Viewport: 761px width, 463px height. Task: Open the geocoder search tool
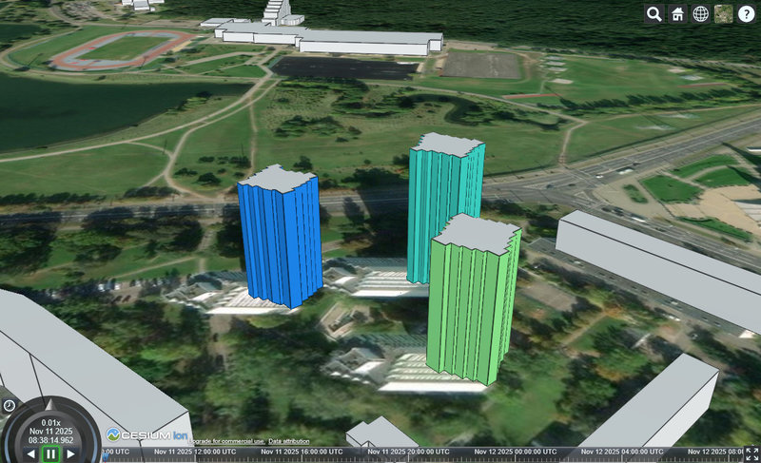pyautogui.click(x=654, y=13)
